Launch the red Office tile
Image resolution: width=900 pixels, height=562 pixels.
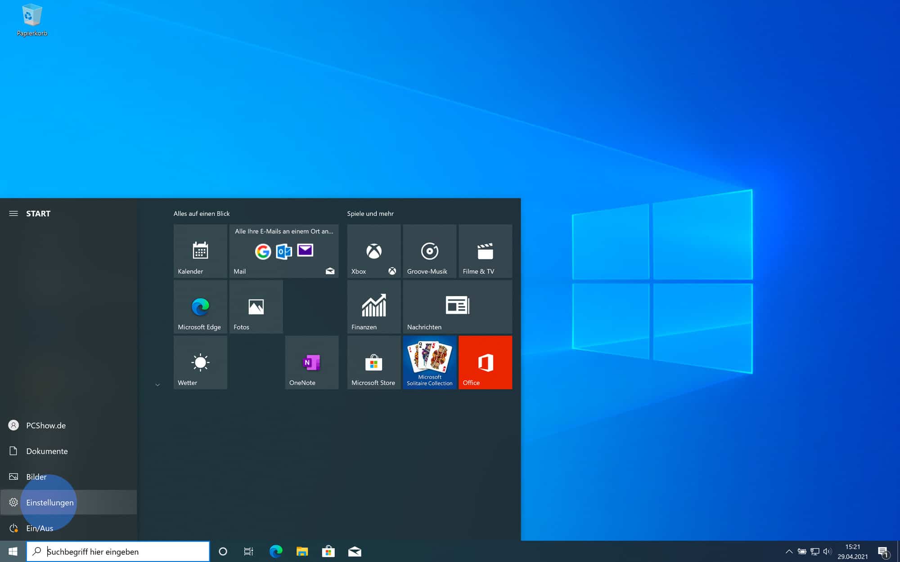pyautogui.click(x=485, y=362)
